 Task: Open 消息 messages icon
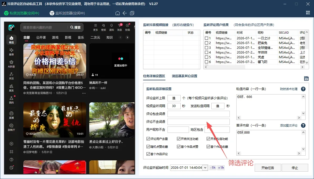(119, 27)
